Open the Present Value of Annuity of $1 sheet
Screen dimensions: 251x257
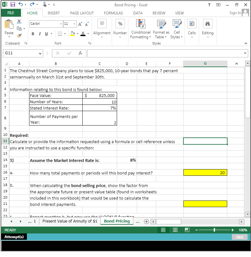pyautogui.click(x=70, y=221)
